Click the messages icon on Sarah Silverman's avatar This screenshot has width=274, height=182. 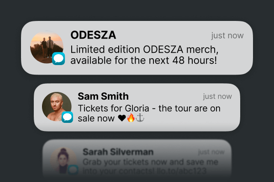click(73, 170)
